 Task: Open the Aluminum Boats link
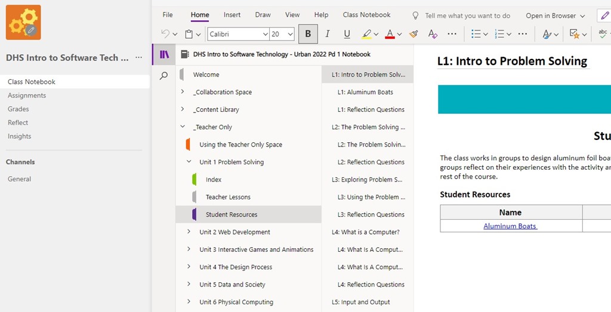pyautogui.click(x=510, y=226)
